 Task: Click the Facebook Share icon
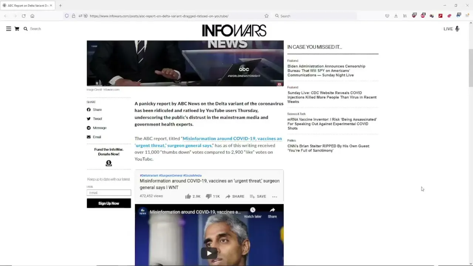click(89, 110)
